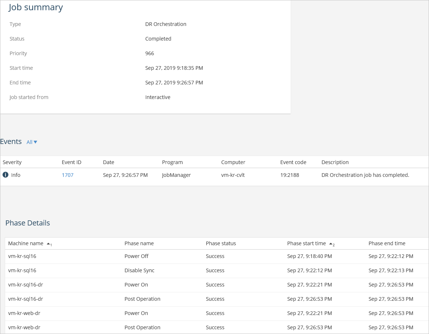Select the 'Interactive' job started from value
This screenshot has width=429, height=334.
click(158, 97)
